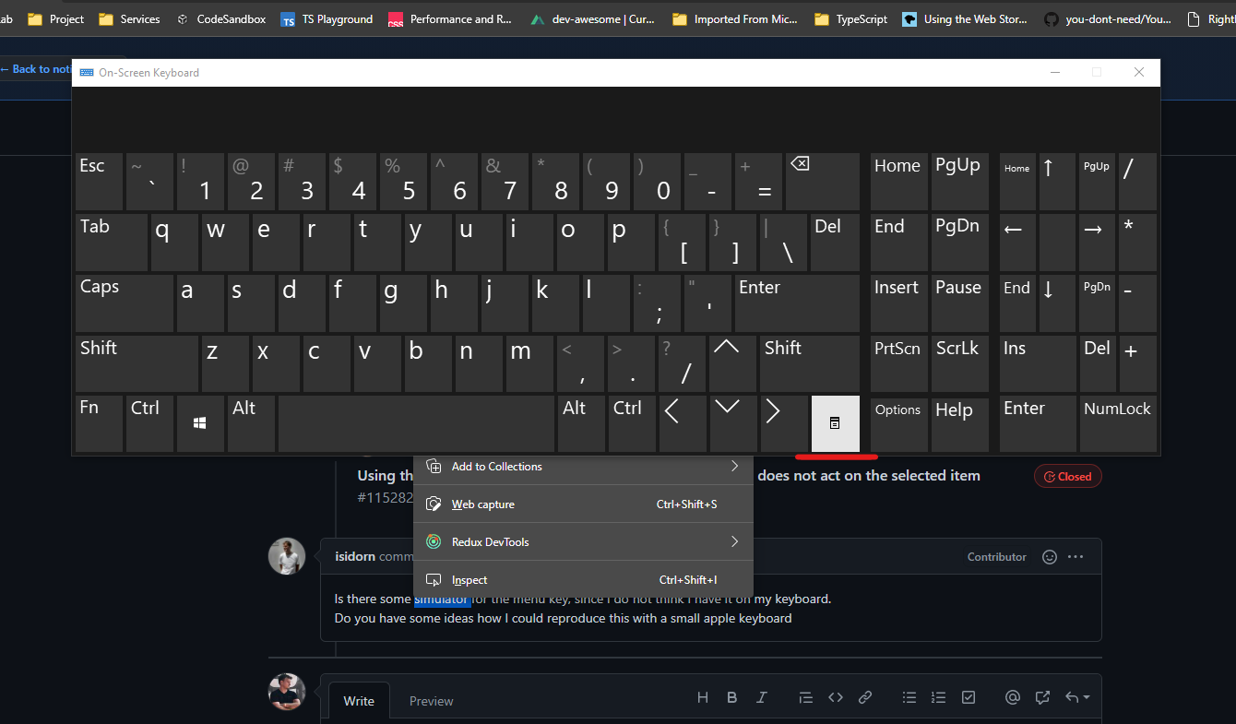The width and height of the screenshot is (1236, 724).
Task: Click the highlighted word 'simulator' in the comment
Action: pos(442,599)
